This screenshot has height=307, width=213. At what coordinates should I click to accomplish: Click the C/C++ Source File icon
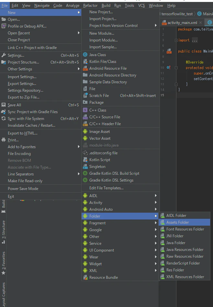pyautogui.click(x=85, y=117)
